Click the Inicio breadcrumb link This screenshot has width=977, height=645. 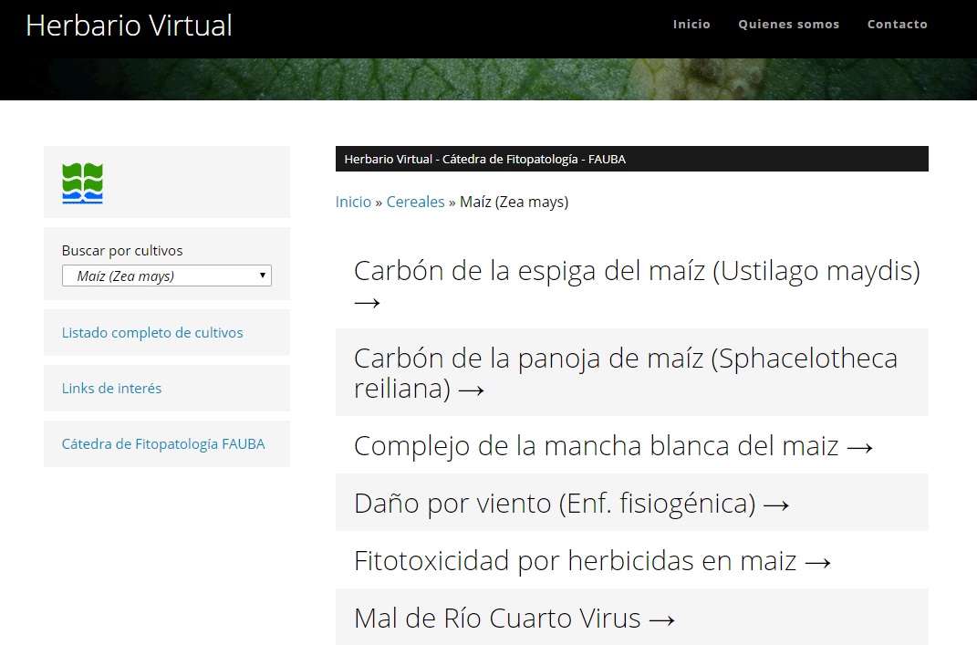(x=353, y=202)
